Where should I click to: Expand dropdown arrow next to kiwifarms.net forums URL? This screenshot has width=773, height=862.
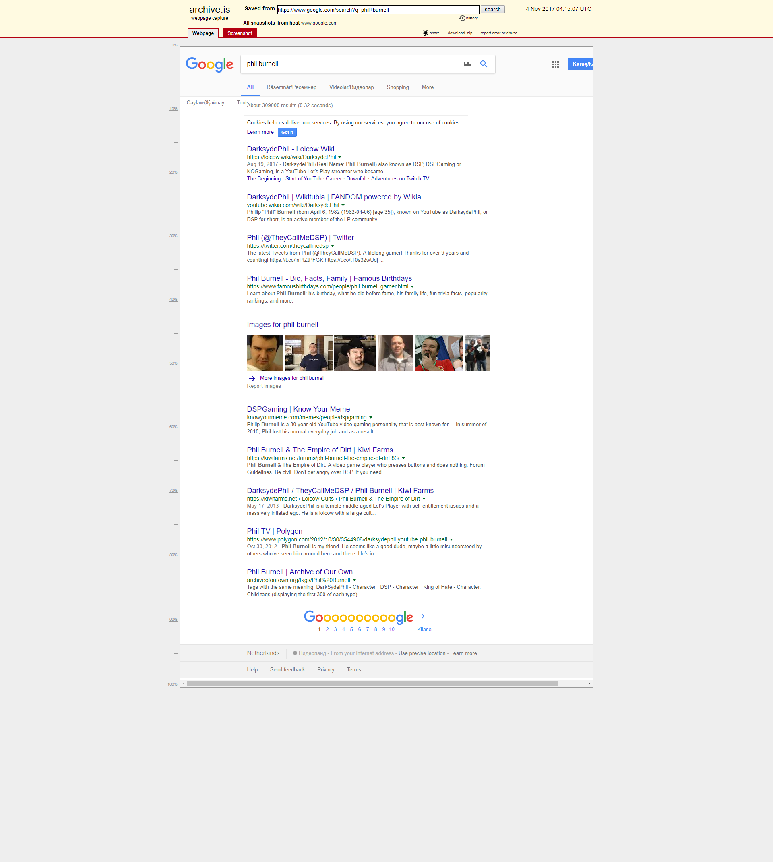tap(403, 458)
